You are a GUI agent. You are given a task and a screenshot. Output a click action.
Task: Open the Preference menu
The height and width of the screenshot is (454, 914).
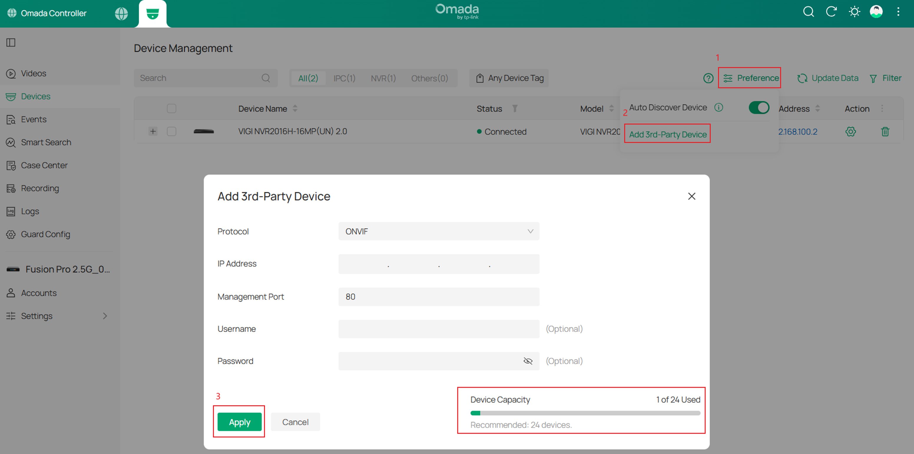[x=751, y=78]
